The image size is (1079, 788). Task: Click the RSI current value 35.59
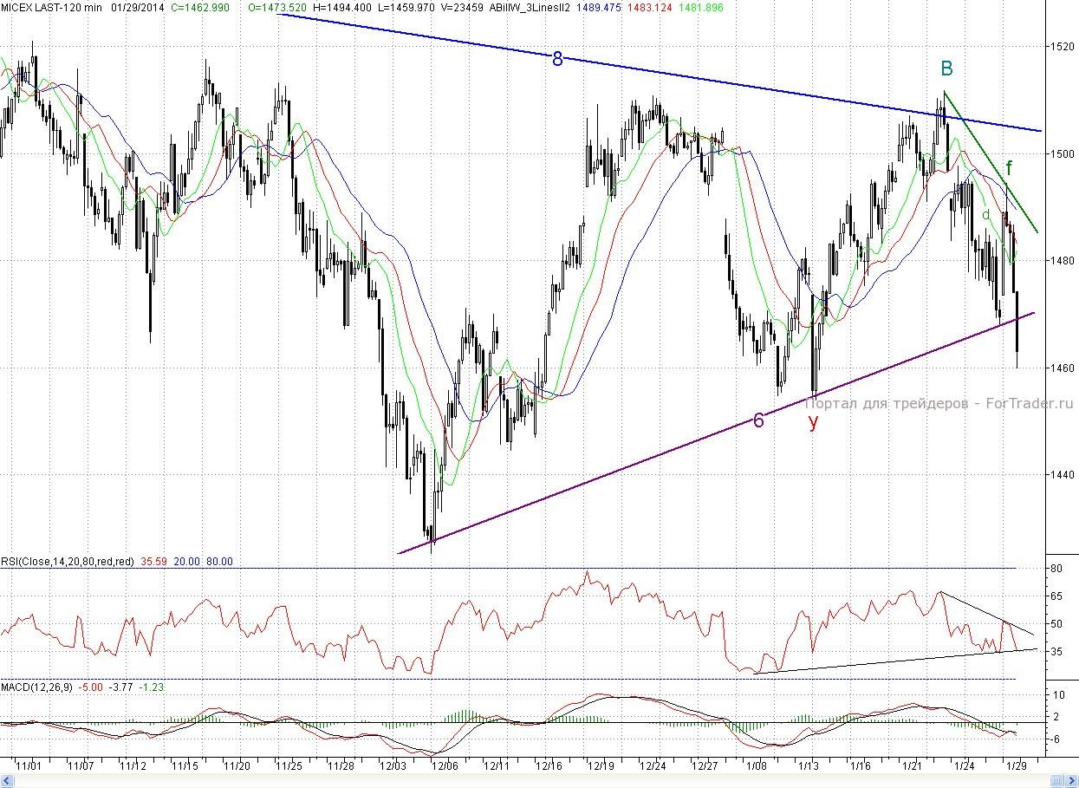tap(156, 562)
